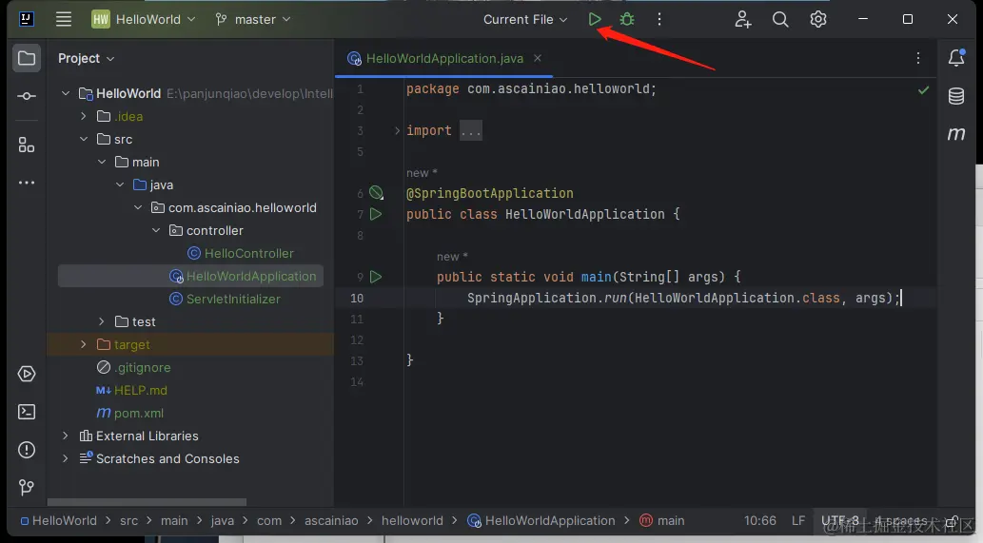The width and height of the screenshot is (983, 543).
Task: Collapse the src folder
Action: pos(84,139)
